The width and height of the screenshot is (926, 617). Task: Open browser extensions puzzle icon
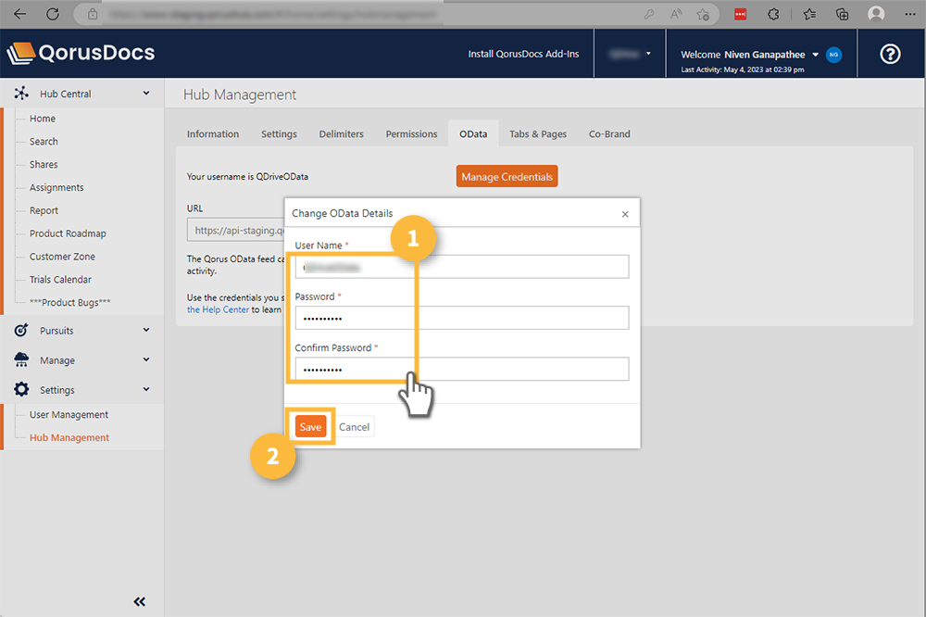(x=773, y=14)
